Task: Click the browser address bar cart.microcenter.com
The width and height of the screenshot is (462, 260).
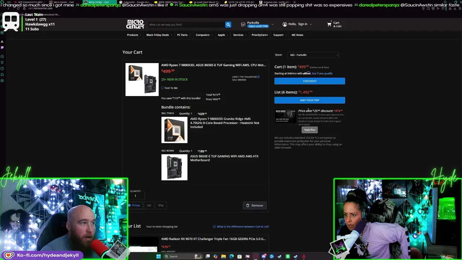Action: [x=40, y=8]
